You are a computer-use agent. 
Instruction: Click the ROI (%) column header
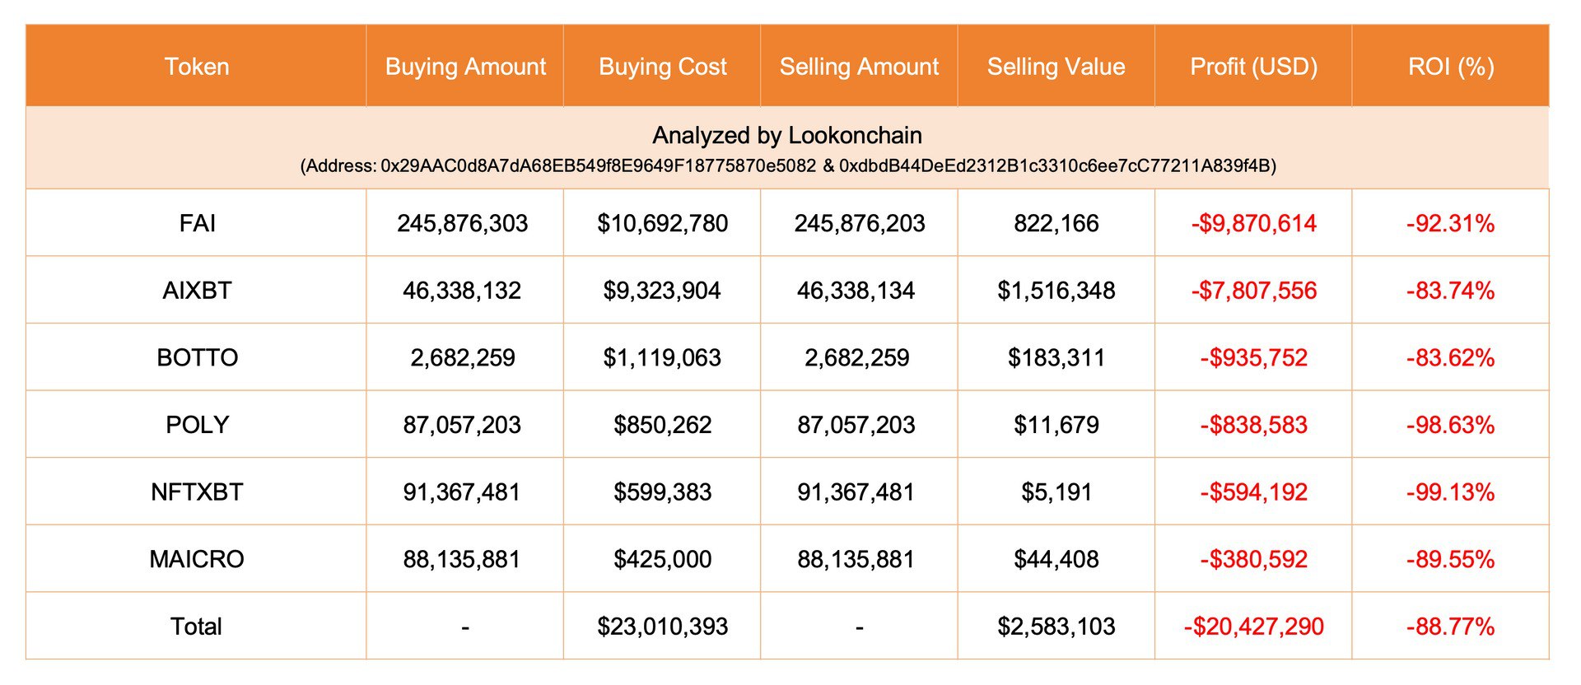click(x=1451, y=67)
